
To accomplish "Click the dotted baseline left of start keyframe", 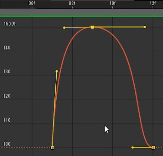I will [25, 147].
